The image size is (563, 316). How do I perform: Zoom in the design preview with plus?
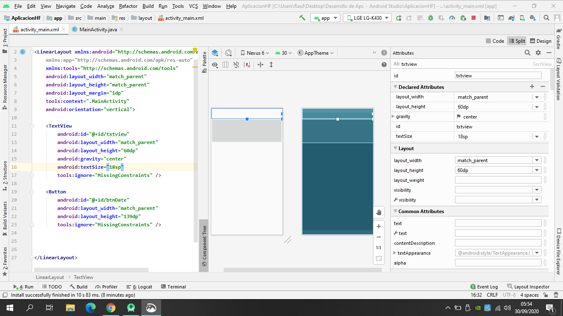coord(379,226)
